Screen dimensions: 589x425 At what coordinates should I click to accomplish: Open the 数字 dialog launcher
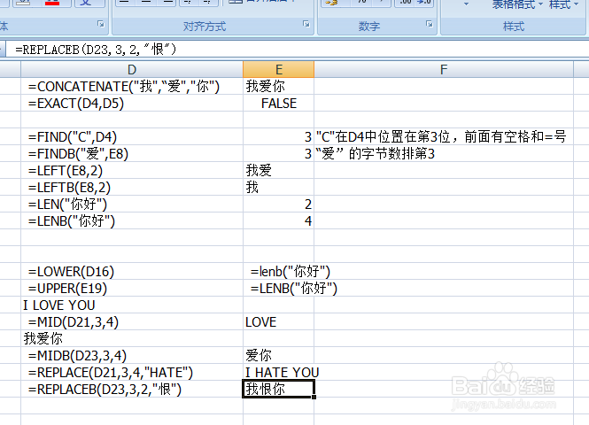tap(429, 24)
